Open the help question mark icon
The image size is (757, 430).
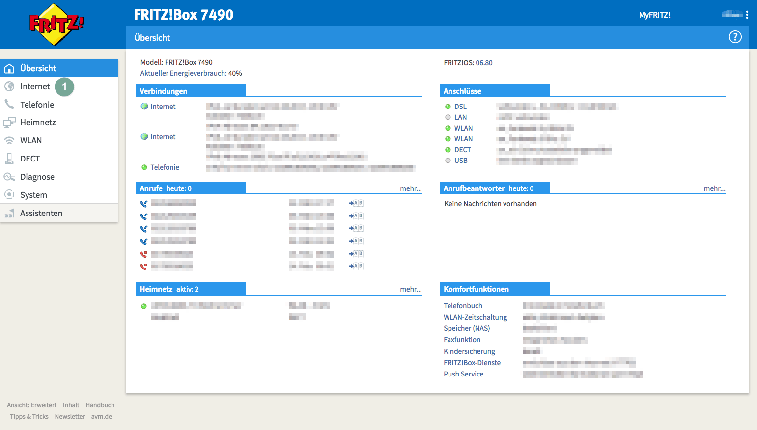click(x=735, y=37)
